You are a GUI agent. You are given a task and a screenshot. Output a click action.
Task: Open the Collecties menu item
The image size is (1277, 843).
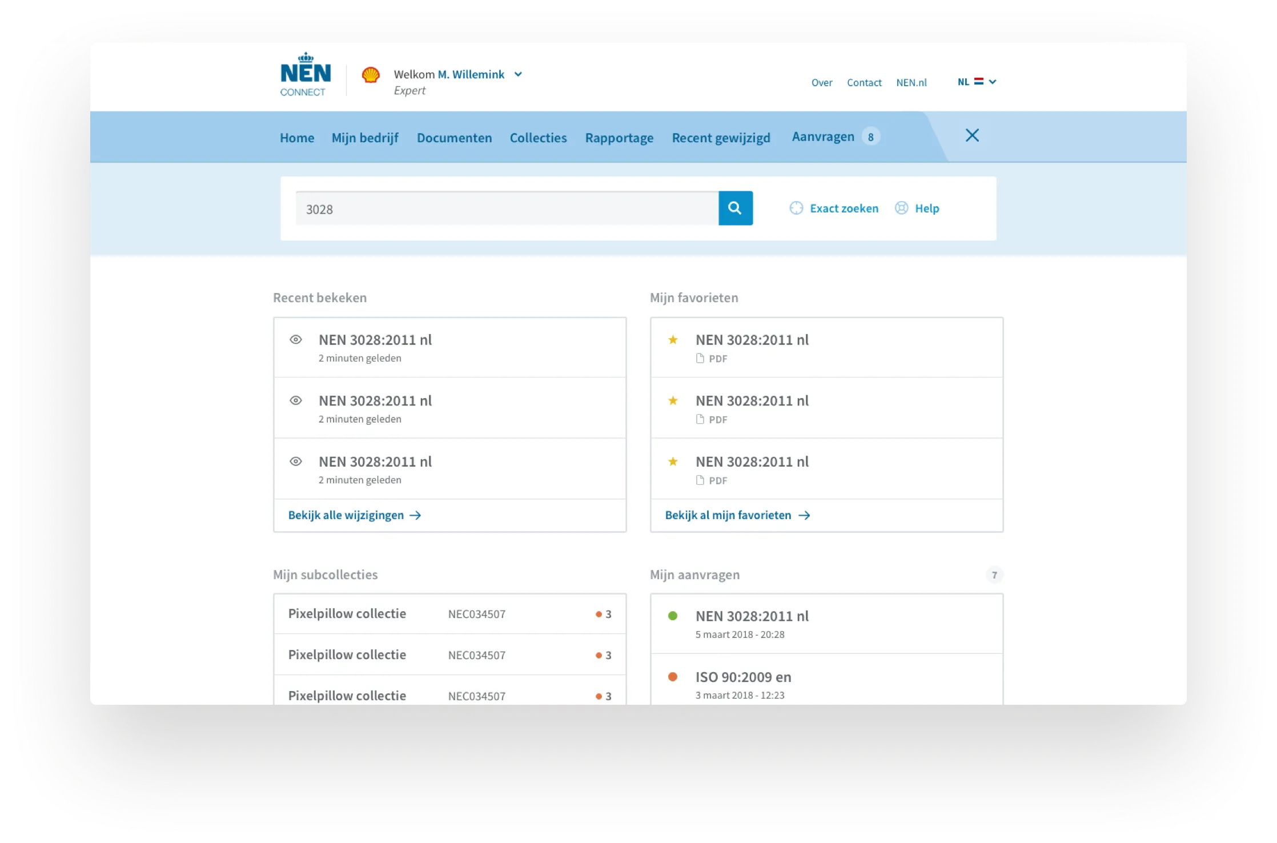[x=538, y=138]
